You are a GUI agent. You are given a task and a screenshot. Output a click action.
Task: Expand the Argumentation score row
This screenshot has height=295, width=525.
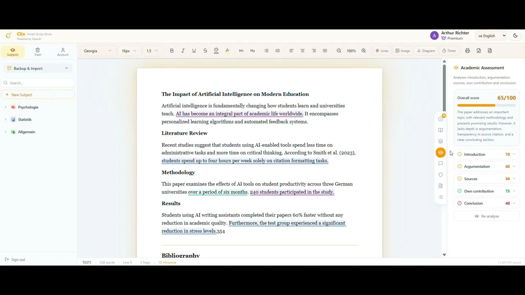[486, 167]
